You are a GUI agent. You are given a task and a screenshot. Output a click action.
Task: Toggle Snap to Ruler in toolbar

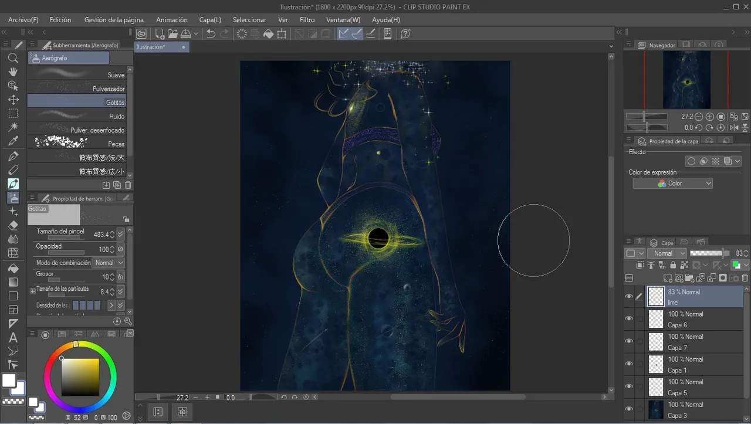[343, 34]
